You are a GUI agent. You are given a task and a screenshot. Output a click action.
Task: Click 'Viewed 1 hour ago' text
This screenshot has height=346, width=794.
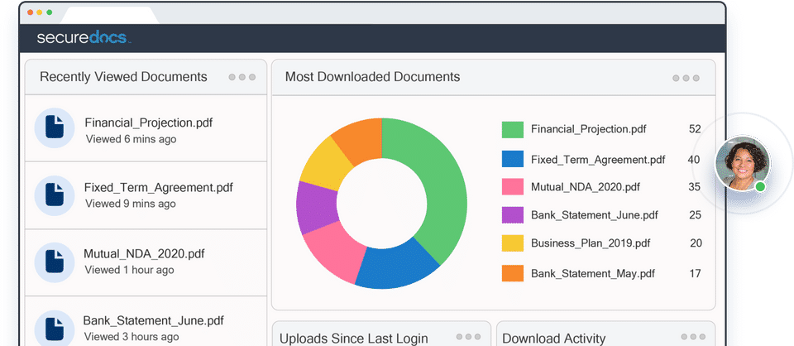tap(129, 270)
